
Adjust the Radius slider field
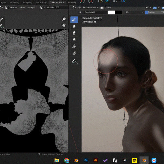click(x=154, y=12)
